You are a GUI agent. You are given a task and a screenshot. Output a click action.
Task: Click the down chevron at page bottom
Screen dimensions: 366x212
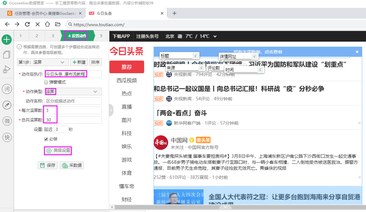tap(225, 207)
